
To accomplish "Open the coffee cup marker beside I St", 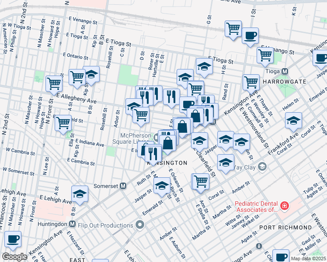I will point(250,38).
